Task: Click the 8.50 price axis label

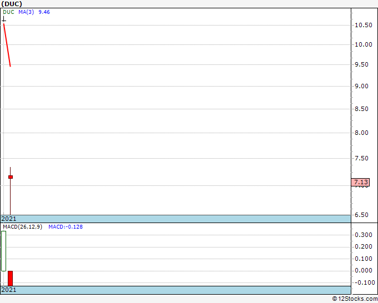Action: (361, 109)
